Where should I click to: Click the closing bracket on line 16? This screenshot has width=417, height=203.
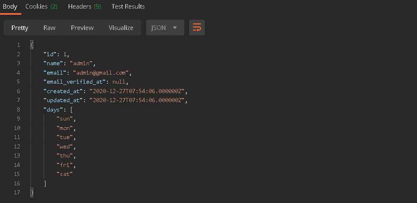[45, 183]
